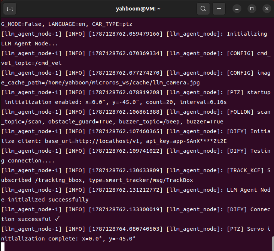The width and height of the screenshot is (274, 251).
Task: Click the text LLM Agent Node...
Action: [25, 44]
